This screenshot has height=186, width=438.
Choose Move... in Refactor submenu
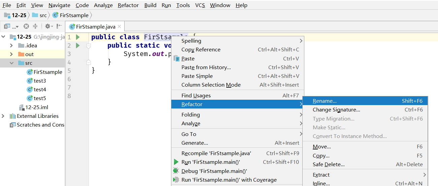[365, 147]
